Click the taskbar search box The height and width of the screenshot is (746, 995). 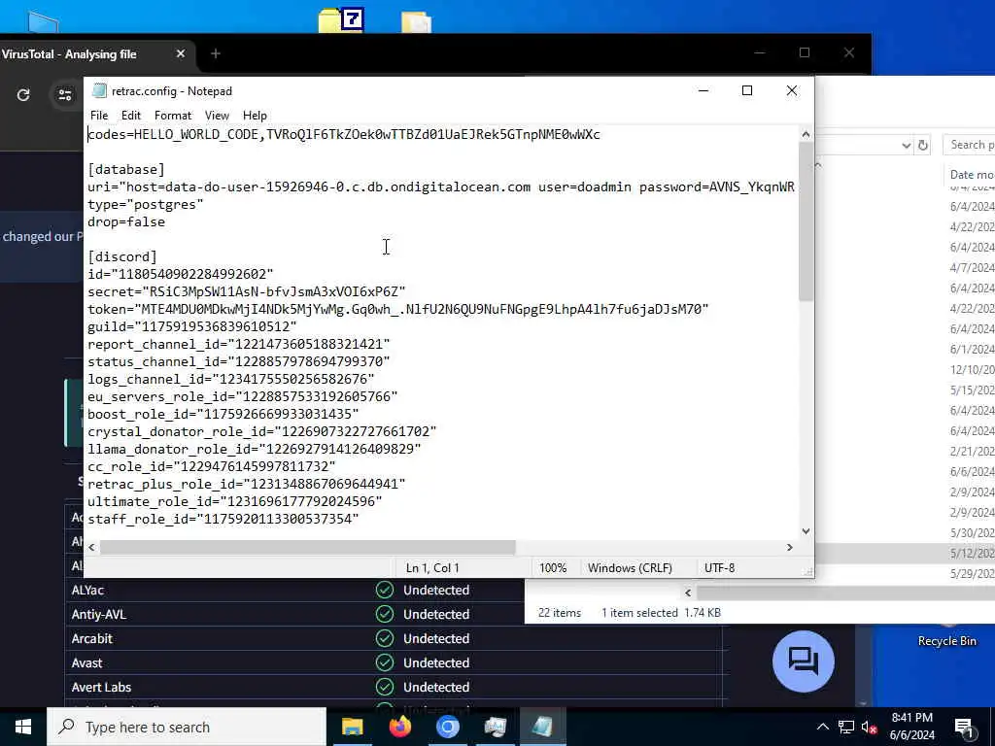[x=187, y=727]
